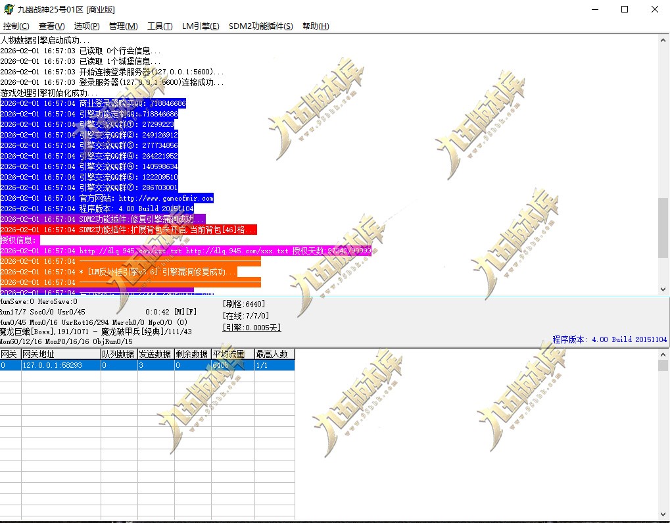The image size is (670, 523).
Task: Click the log line 官方网站 http://www.gameofmir.com
Action: (107, 199)
